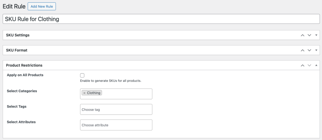Screen dimensions: 322x140
Task: Move SKU Format panel up
Action: [x=303, y=50]
